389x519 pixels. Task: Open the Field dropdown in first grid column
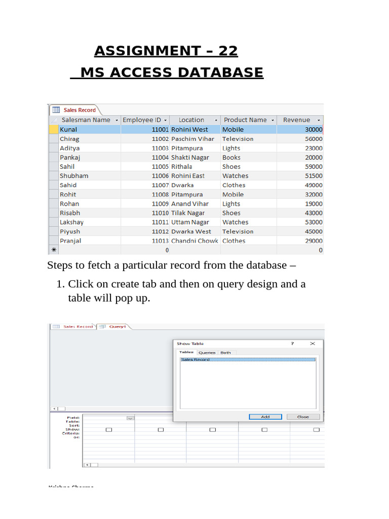coord(131,418)
